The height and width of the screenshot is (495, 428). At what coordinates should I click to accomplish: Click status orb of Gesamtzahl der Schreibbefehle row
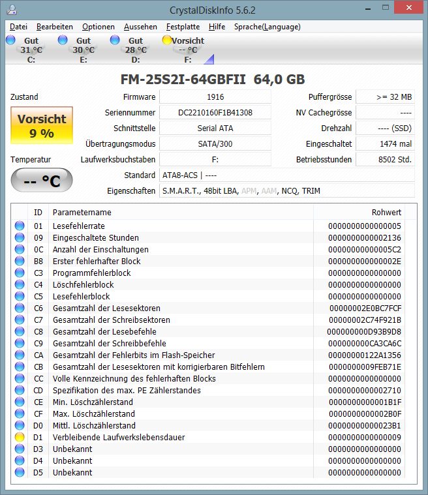(x=20, y=343)
